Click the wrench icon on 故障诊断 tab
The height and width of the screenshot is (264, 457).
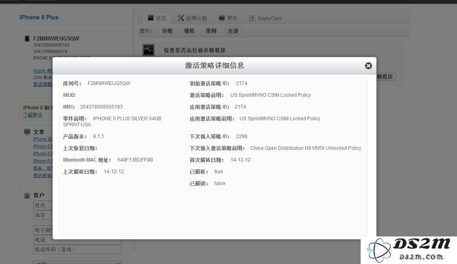coord(181,18)
